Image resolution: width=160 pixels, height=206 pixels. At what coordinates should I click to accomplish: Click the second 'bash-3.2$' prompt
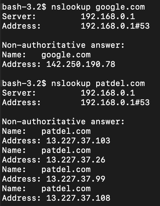click(x=24, y=84)
